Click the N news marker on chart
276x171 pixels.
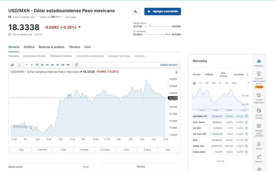coord(69,95)
